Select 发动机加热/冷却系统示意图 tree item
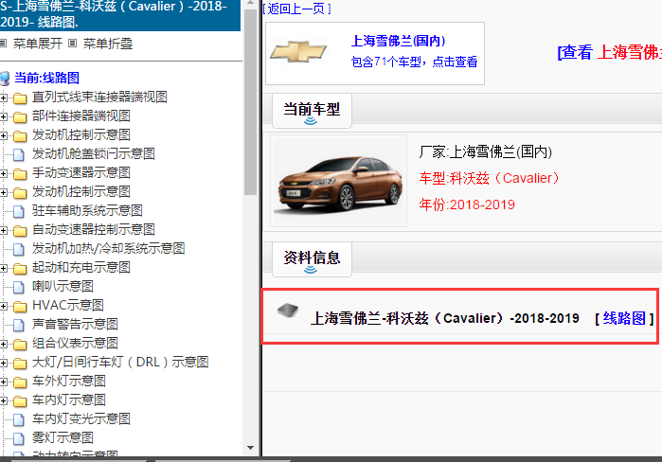This screenshot has width=662, height=462. pyautogui.click(x=109, y=248)
